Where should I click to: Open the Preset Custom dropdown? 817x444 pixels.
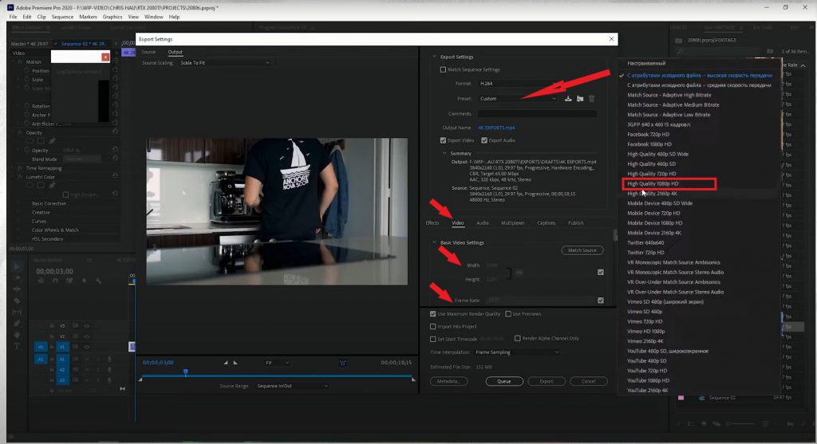point(518,98)
